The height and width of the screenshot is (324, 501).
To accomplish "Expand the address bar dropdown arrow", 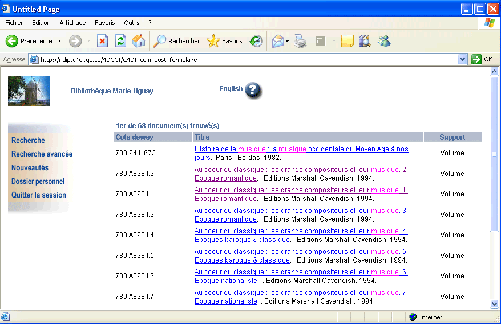I will pyautogui.click(x=463, y=59).
